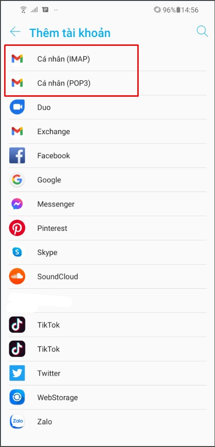Tap the WebStorage cloud icon

click(x=17, y=397)
